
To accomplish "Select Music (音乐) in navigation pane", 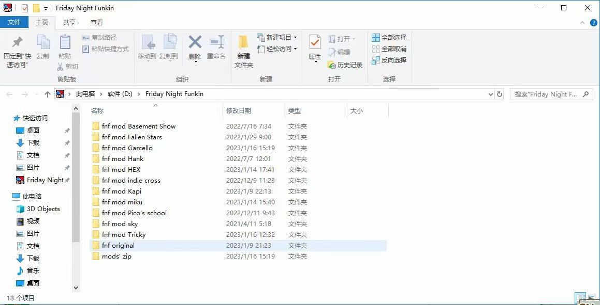I will [x=28, y=271].
